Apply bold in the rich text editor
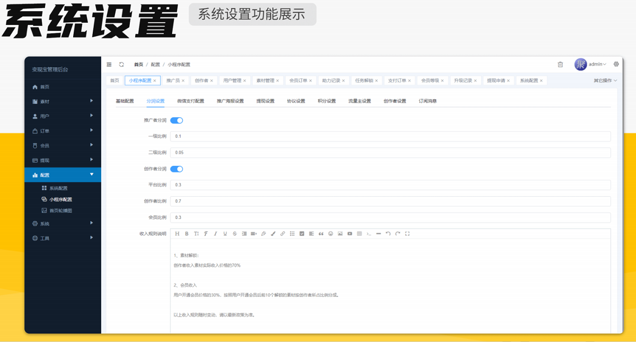 point(187,233)
